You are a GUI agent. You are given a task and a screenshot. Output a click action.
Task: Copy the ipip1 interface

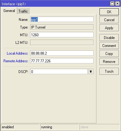(x=109, y=54)
